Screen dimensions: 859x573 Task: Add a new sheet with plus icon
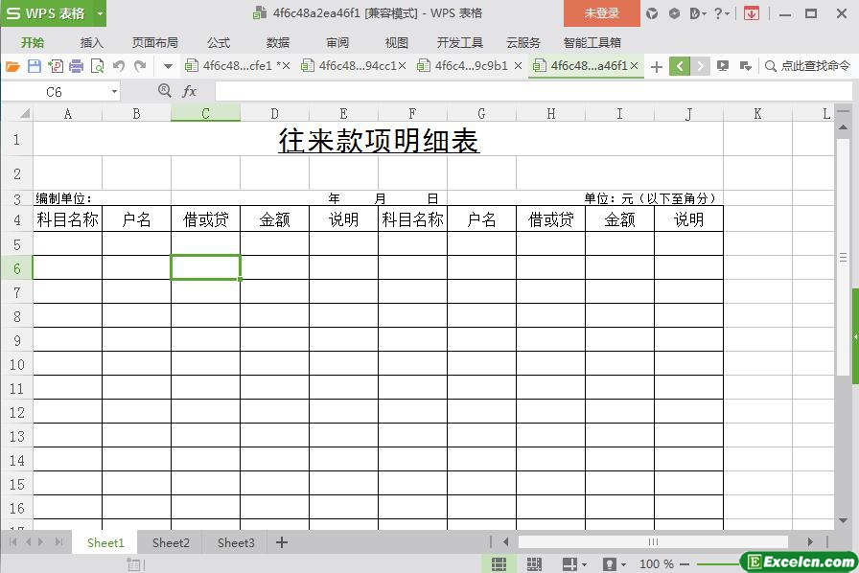pos(282,542)
